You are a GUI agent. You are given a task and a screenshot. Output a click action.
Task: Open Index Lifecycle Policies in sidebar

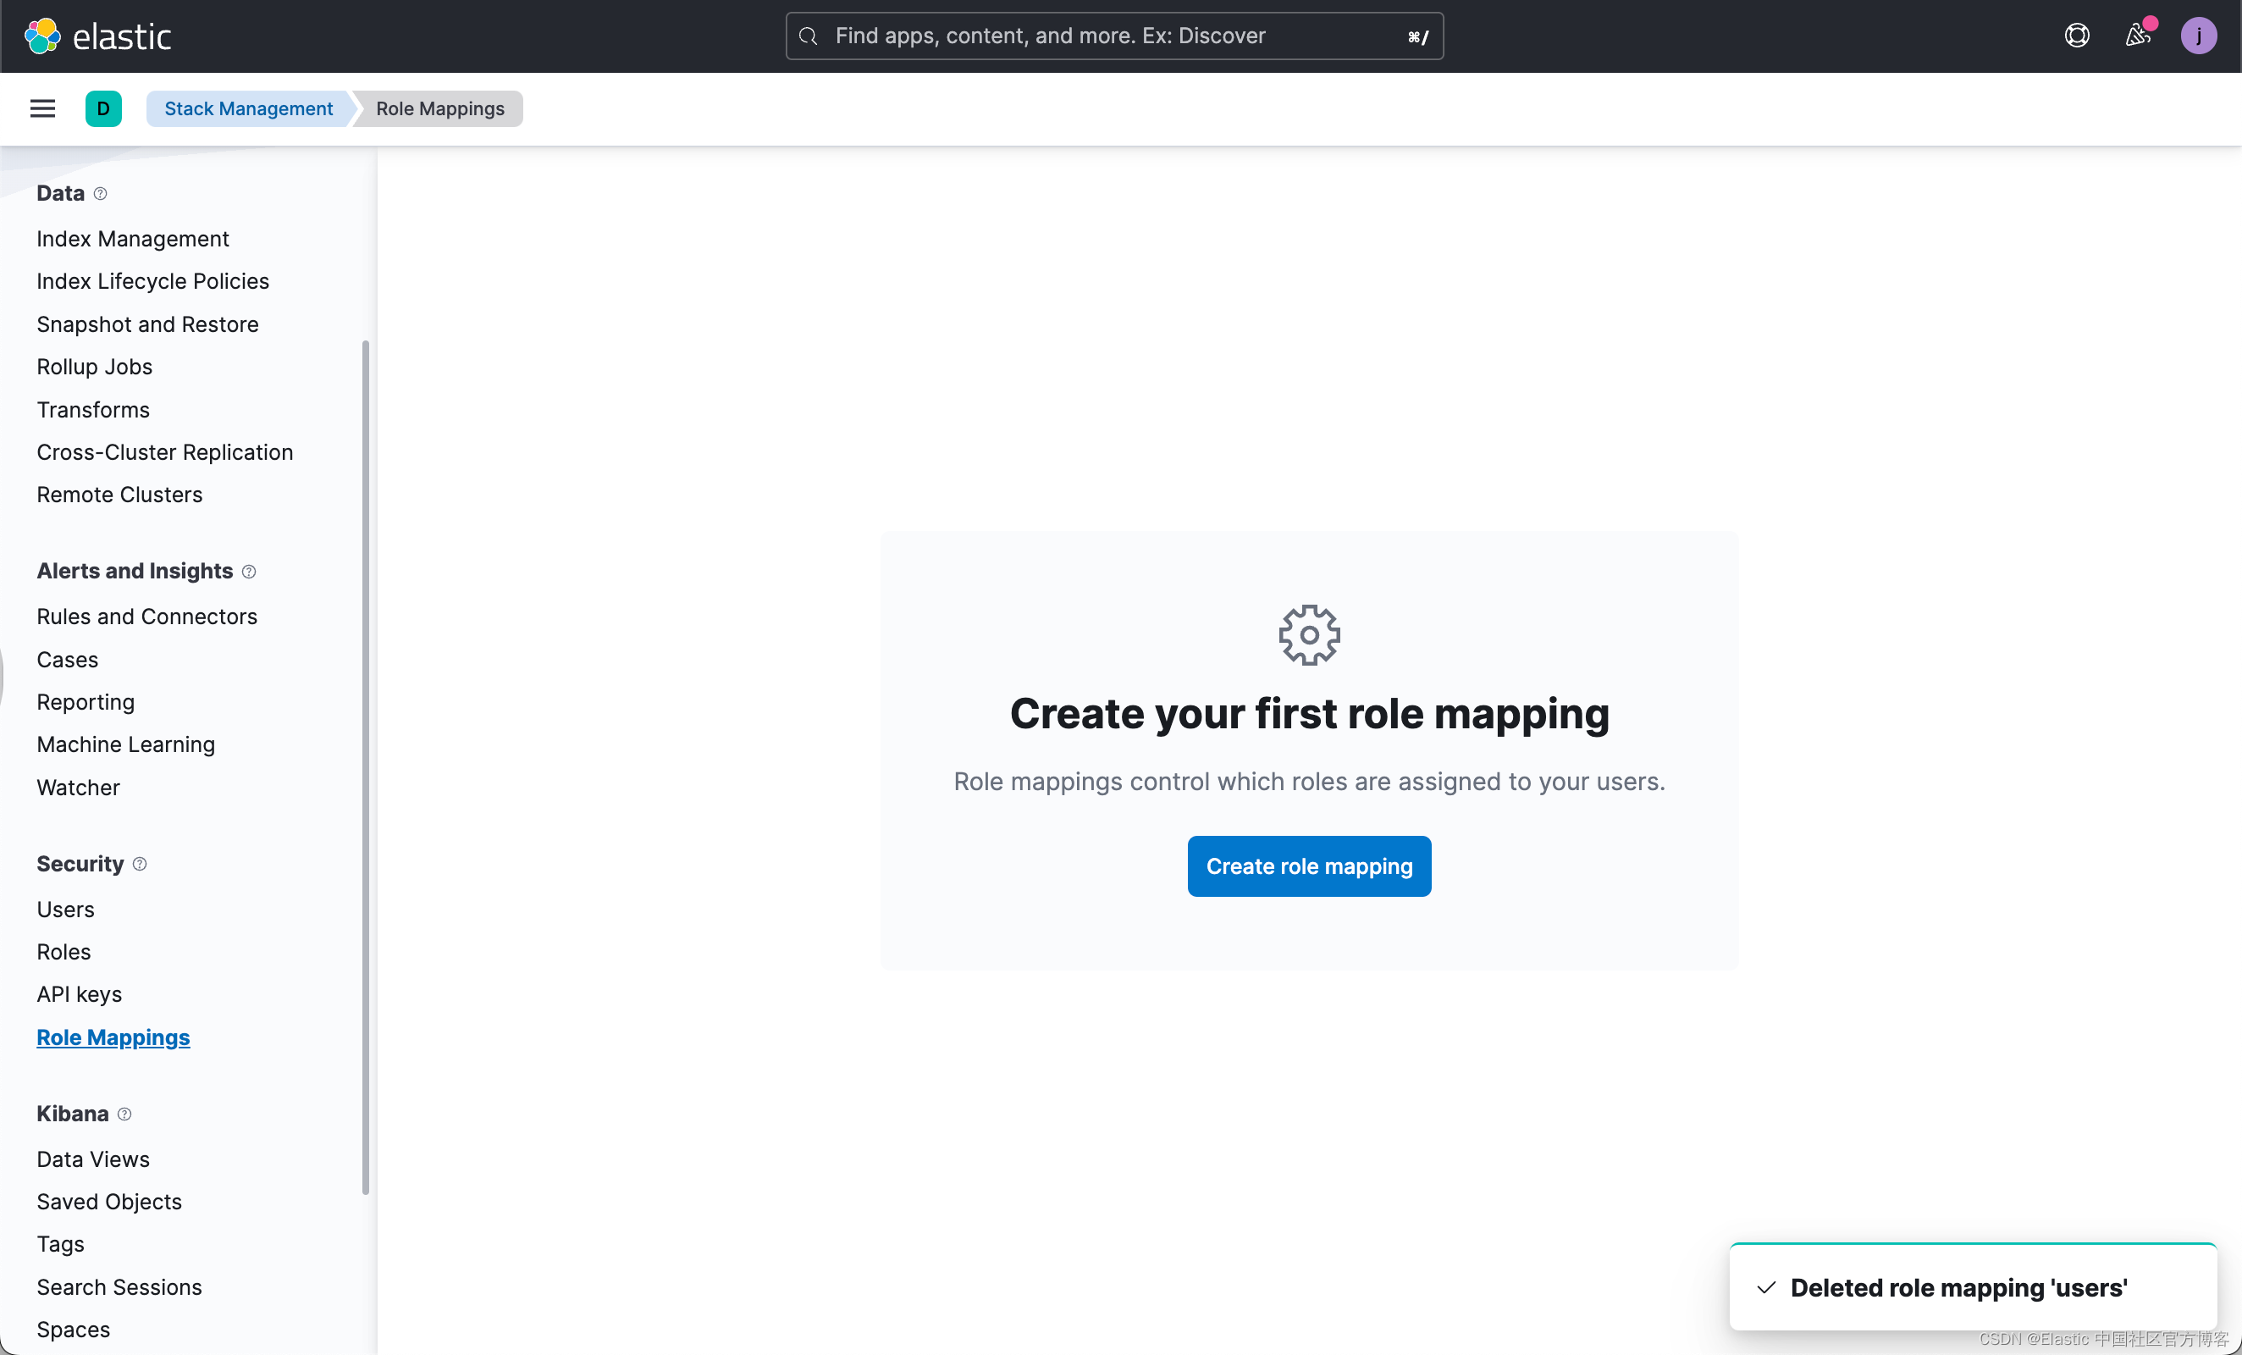pyautogui.click(x=153, y=281)
